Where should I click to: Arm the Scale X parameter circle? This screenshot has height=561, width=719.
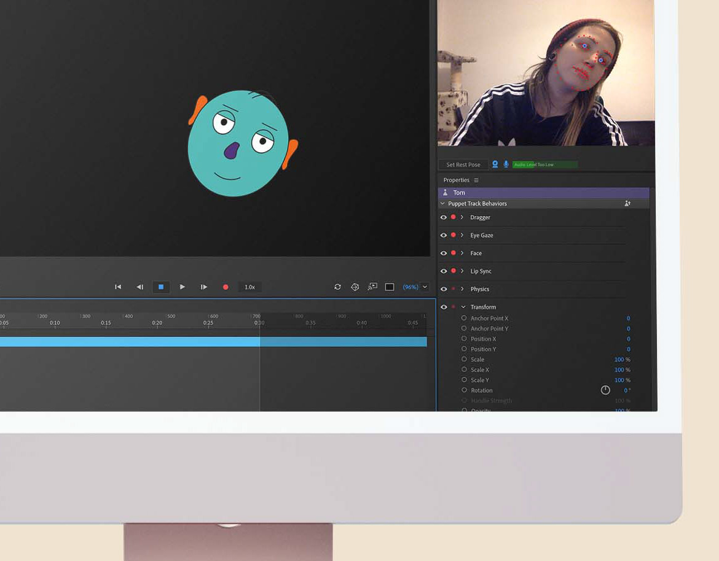[464, 369]
